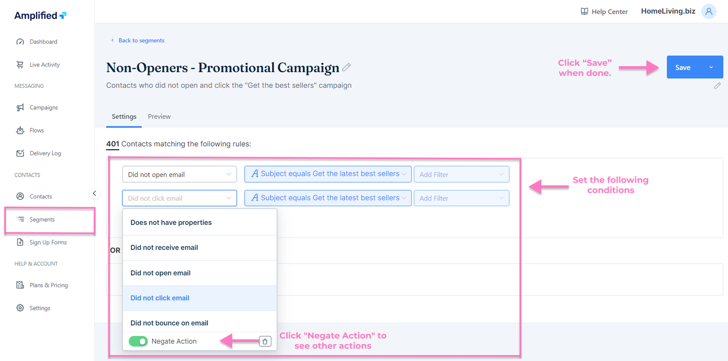Click second Subject equals filter field
728x361 pixels.
tap(328, 198)
